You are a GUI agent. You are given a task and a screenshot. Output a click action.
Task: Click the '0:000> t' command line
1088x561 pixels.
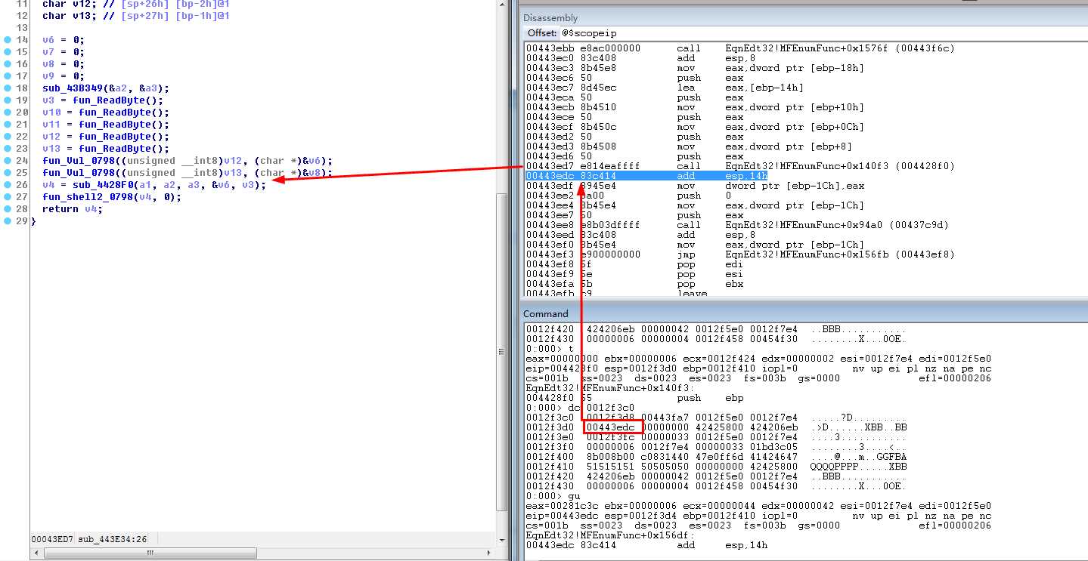click(x=548, y=348)
